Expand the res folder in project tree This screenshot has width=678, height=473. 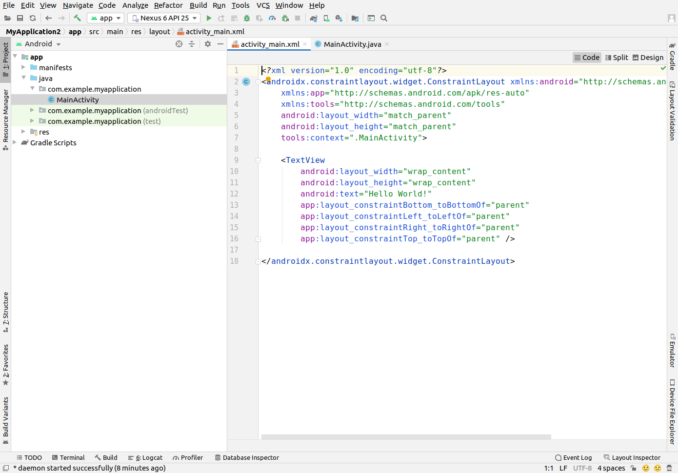pyautogui.click(x=23, y=132)
